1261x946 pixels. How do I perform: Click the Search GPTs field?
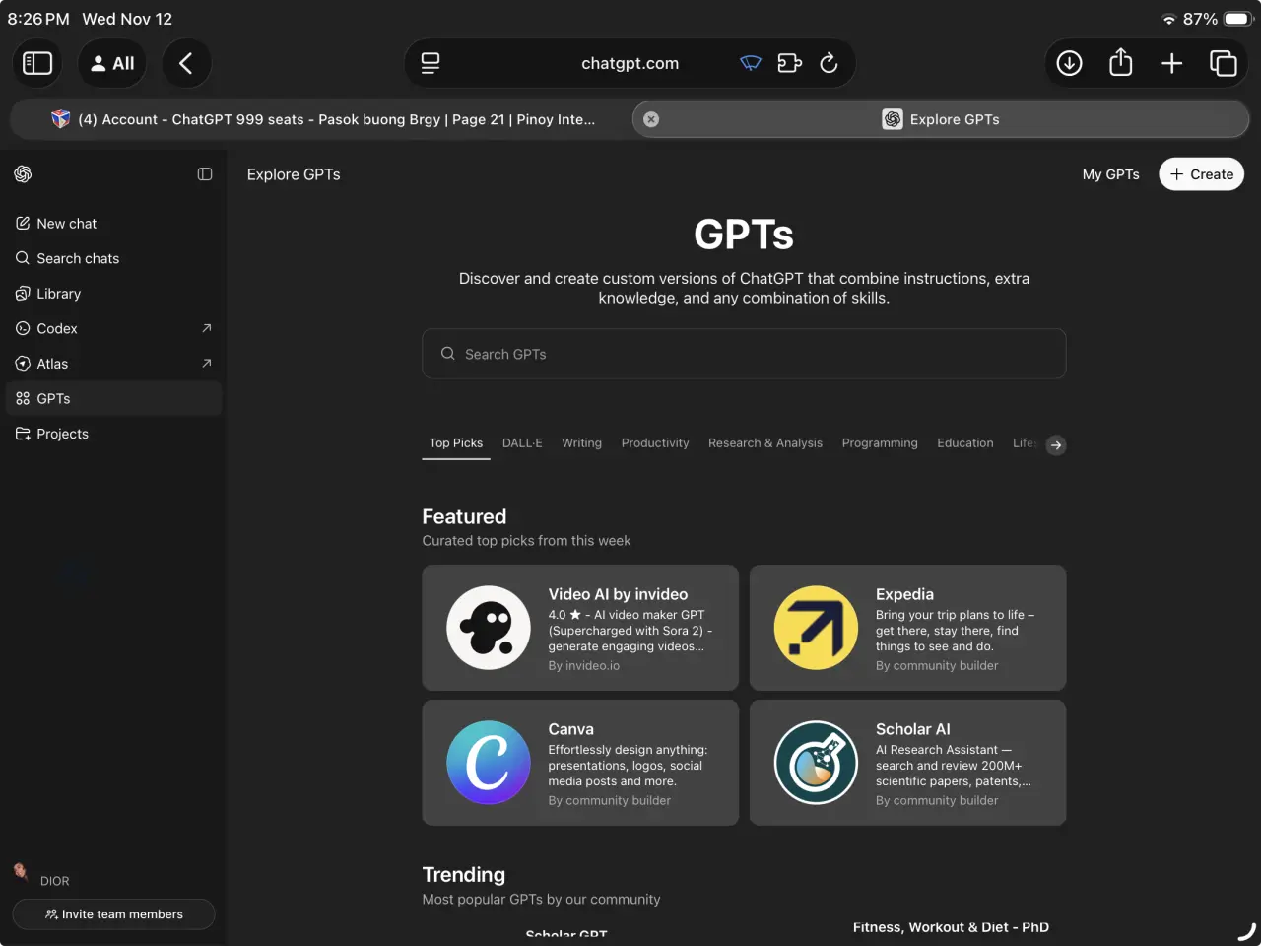tap(744, 354)
